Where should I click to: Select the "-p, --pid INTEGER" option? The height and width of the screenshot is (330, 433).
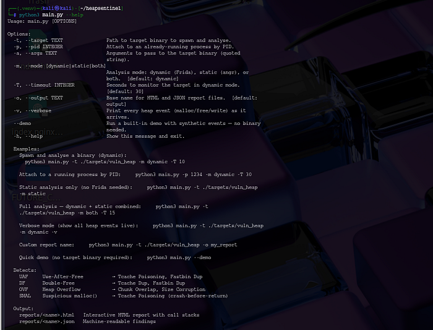(x=38, y=46)
